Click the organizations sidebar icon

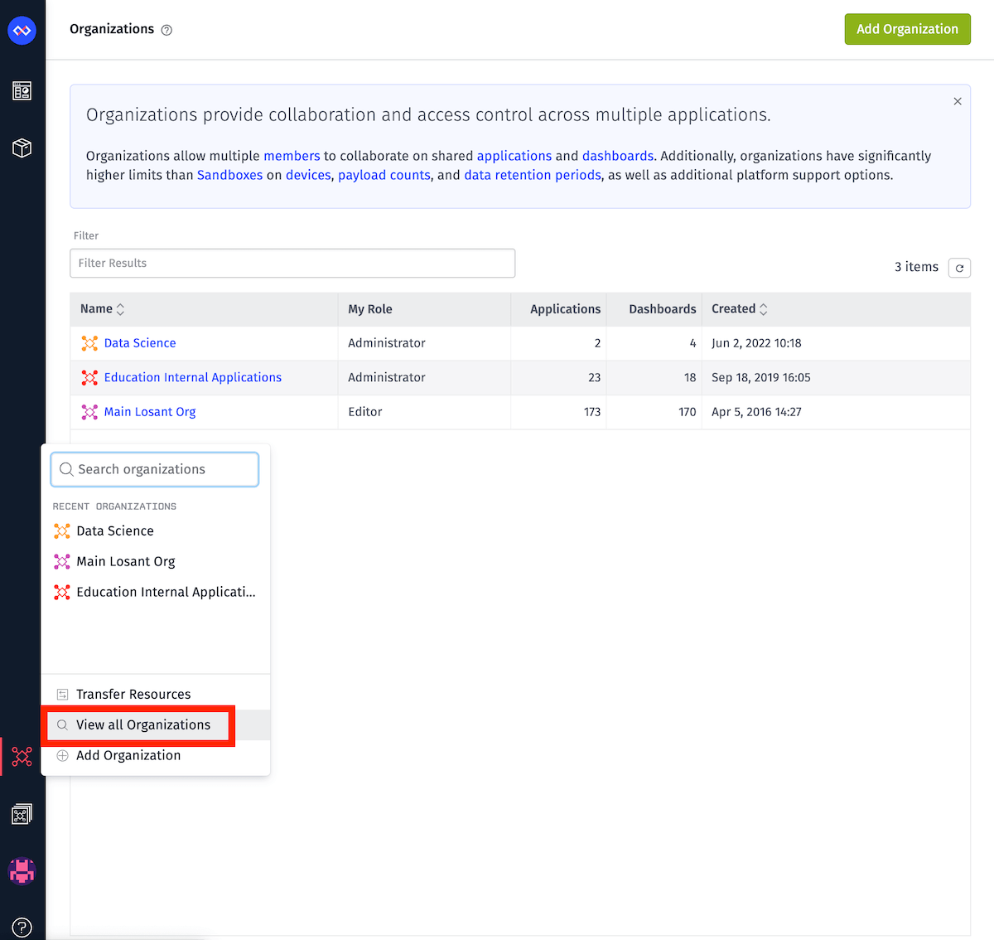[22, 756]
